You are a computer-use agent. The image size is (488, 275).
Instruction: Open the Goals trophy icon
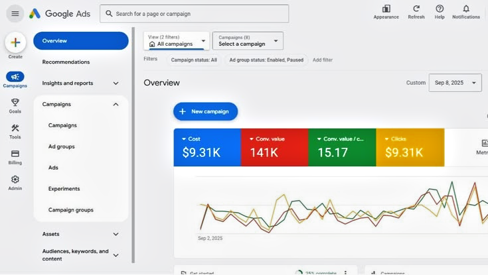[15, 102]
